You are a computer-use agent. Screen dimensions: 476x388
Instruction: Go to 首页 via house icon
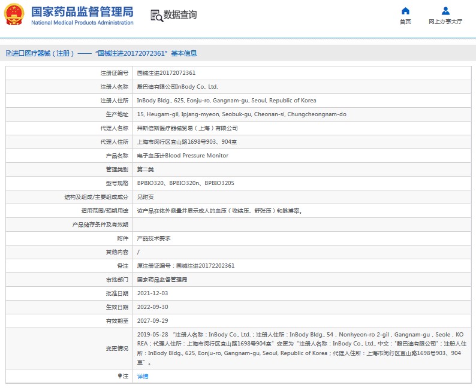coord(405,11)
